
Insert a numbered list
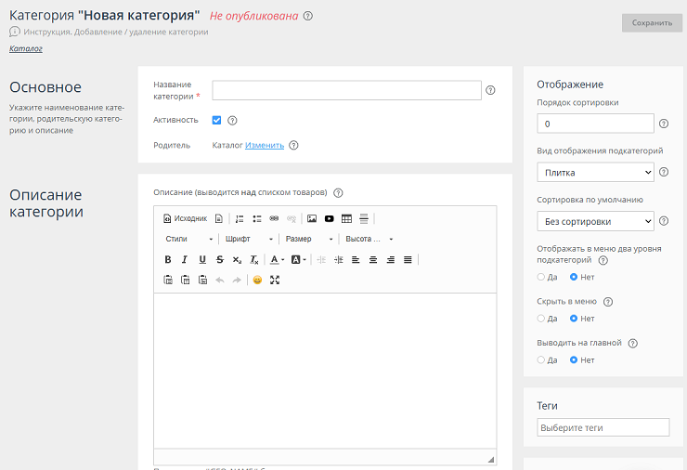(240, 219)
